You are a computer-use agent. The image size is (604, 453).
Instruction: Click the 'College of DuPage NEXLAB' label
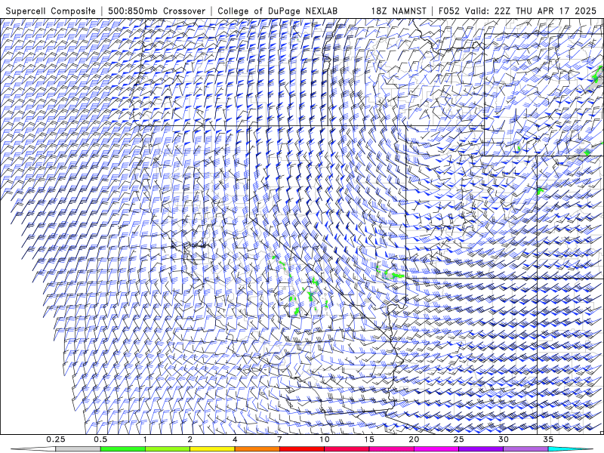(x=277, y=11)
